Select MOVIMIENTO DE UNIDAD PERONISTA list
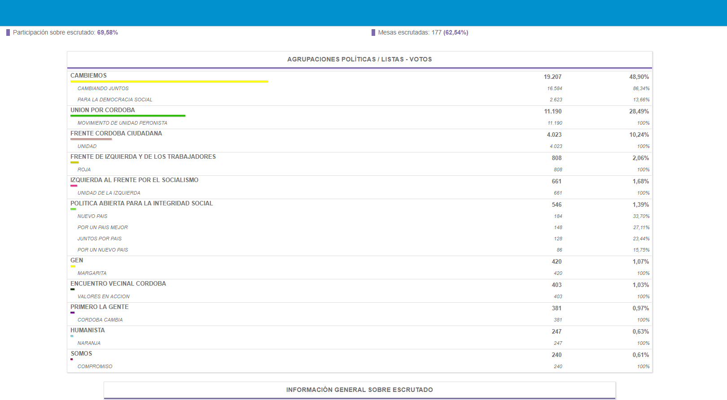The width and height of the screenshot is (727, 400). (x=122, y=123)
